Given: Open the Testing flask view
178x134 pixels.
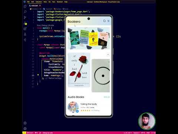Looking at the screenshot, I should [x=25, y=34].
